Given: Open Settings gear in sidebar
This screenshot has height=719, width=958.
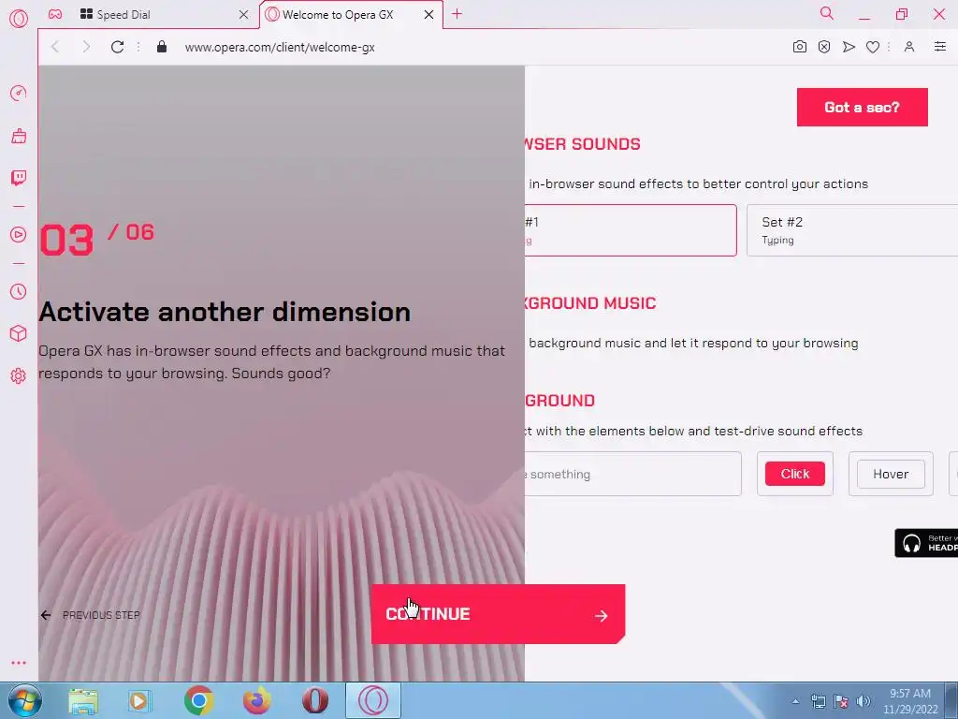Looking at the screenshot, I should coord(19,375).
